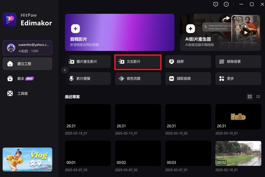Switch recent projects to grid view
Image resolution: width=265 pixels, height=177 pixels.
[250, 97]
